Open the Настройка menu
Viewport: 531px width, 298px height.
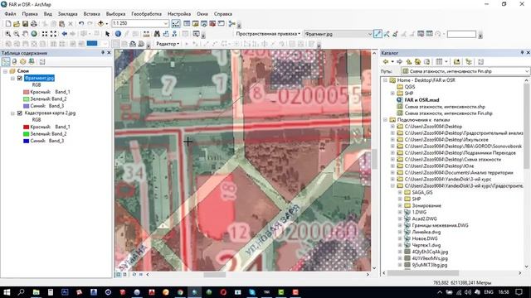[x=179, y=14]
